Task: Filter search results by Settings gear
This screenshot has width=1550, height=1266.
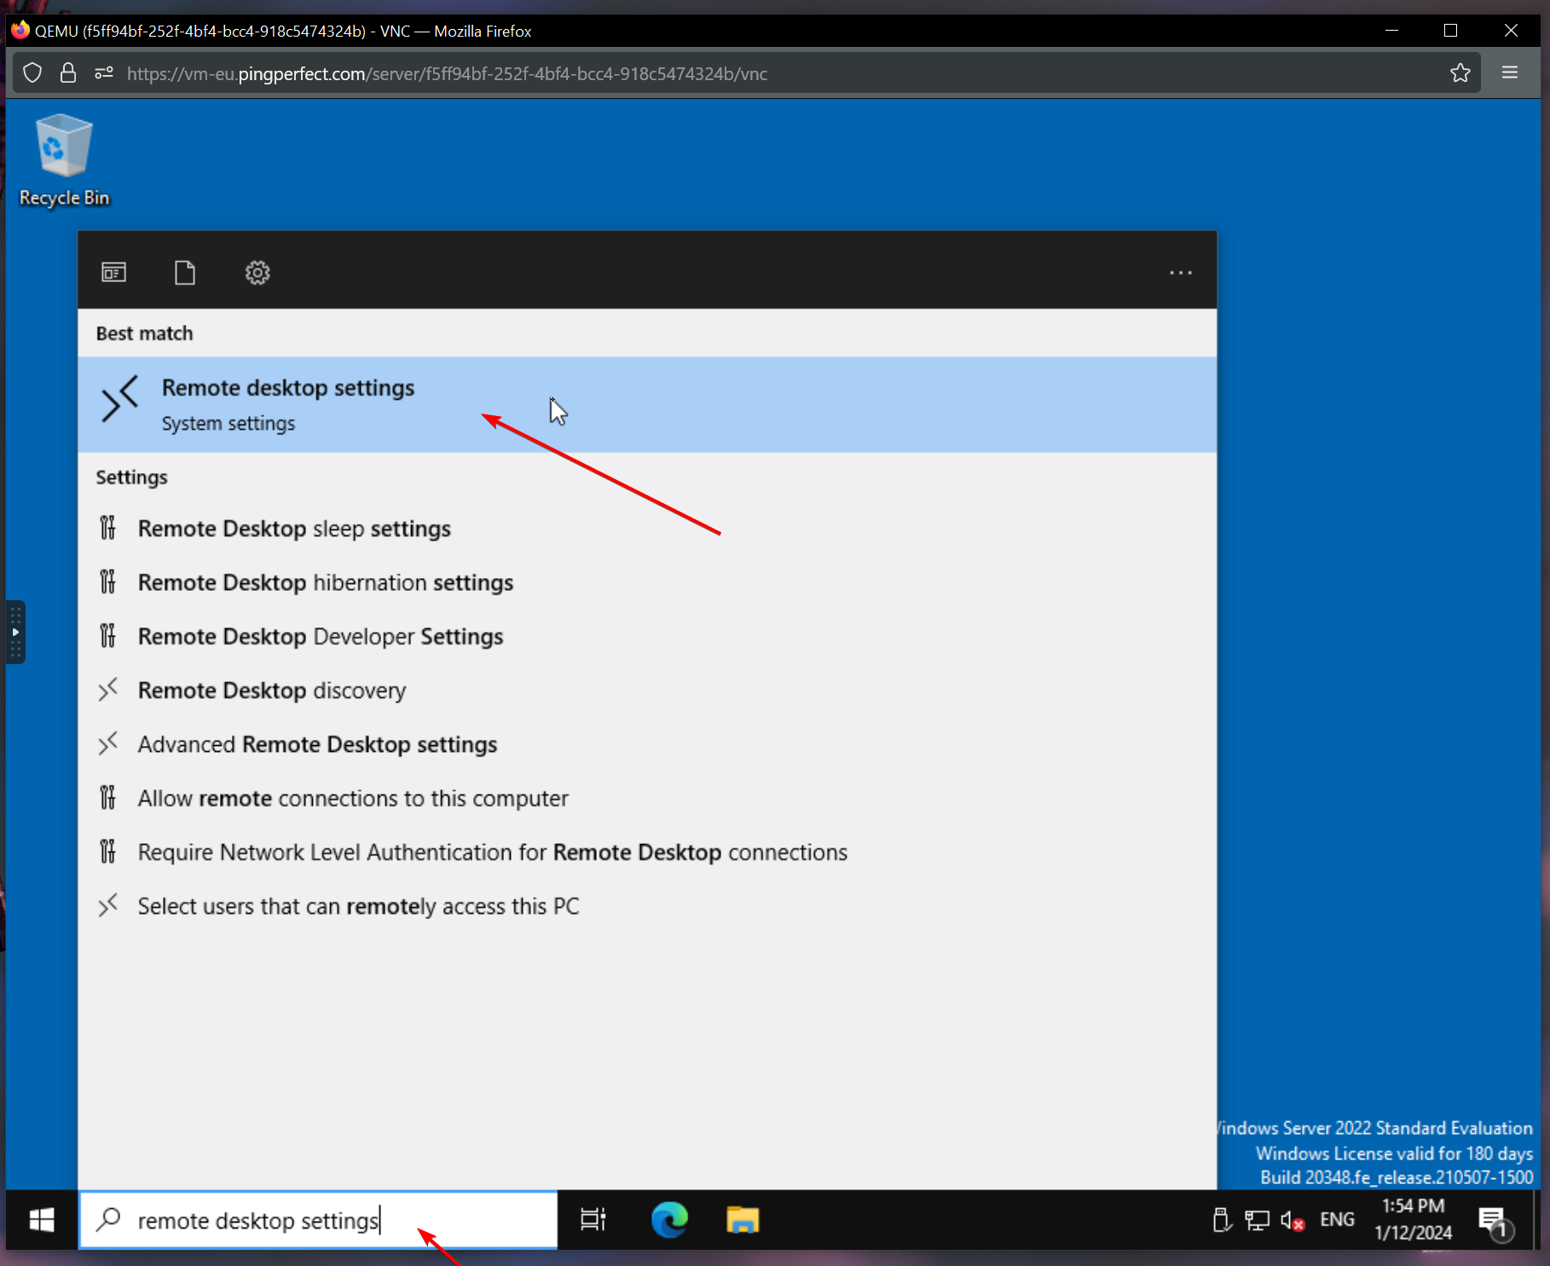Action: coord(257,273)
